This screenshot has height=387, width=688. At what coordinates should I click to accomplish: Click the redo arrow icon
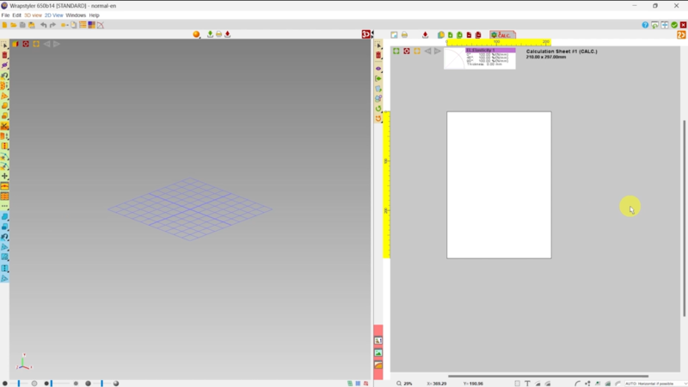point(52,25)
